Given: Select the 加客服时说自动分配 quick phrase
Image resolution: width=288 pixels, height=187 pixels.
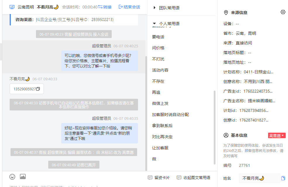Looking at the screenshot, I should point(170,115).
